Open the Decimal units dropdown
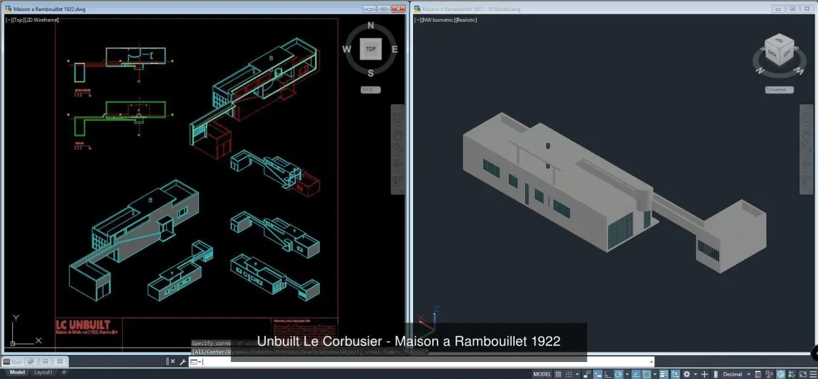818x379 pixels. [737, 374]
